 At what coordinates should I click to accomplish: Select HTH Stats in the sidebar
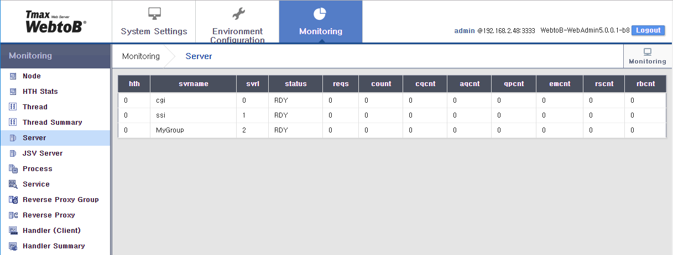pos(55,92)
